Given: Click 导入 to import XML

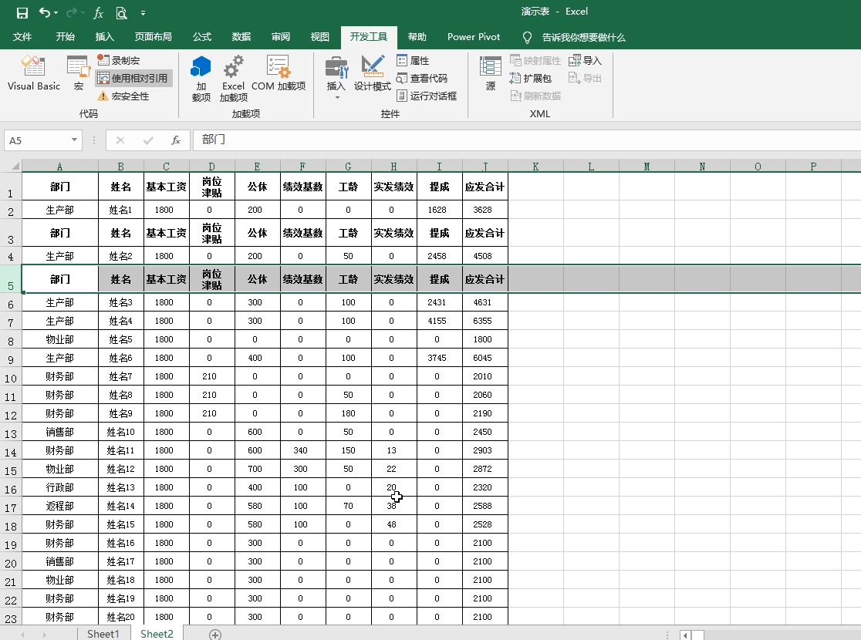Looking at the screenshot, I should click(x=586, y=60).
